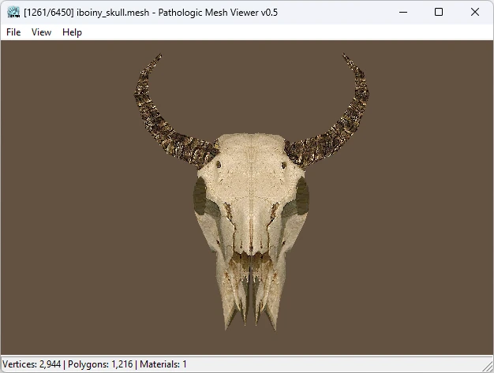Click the 'Materials: 1' status text
Viewport: 494px width, 373px height.
point(163,364)
